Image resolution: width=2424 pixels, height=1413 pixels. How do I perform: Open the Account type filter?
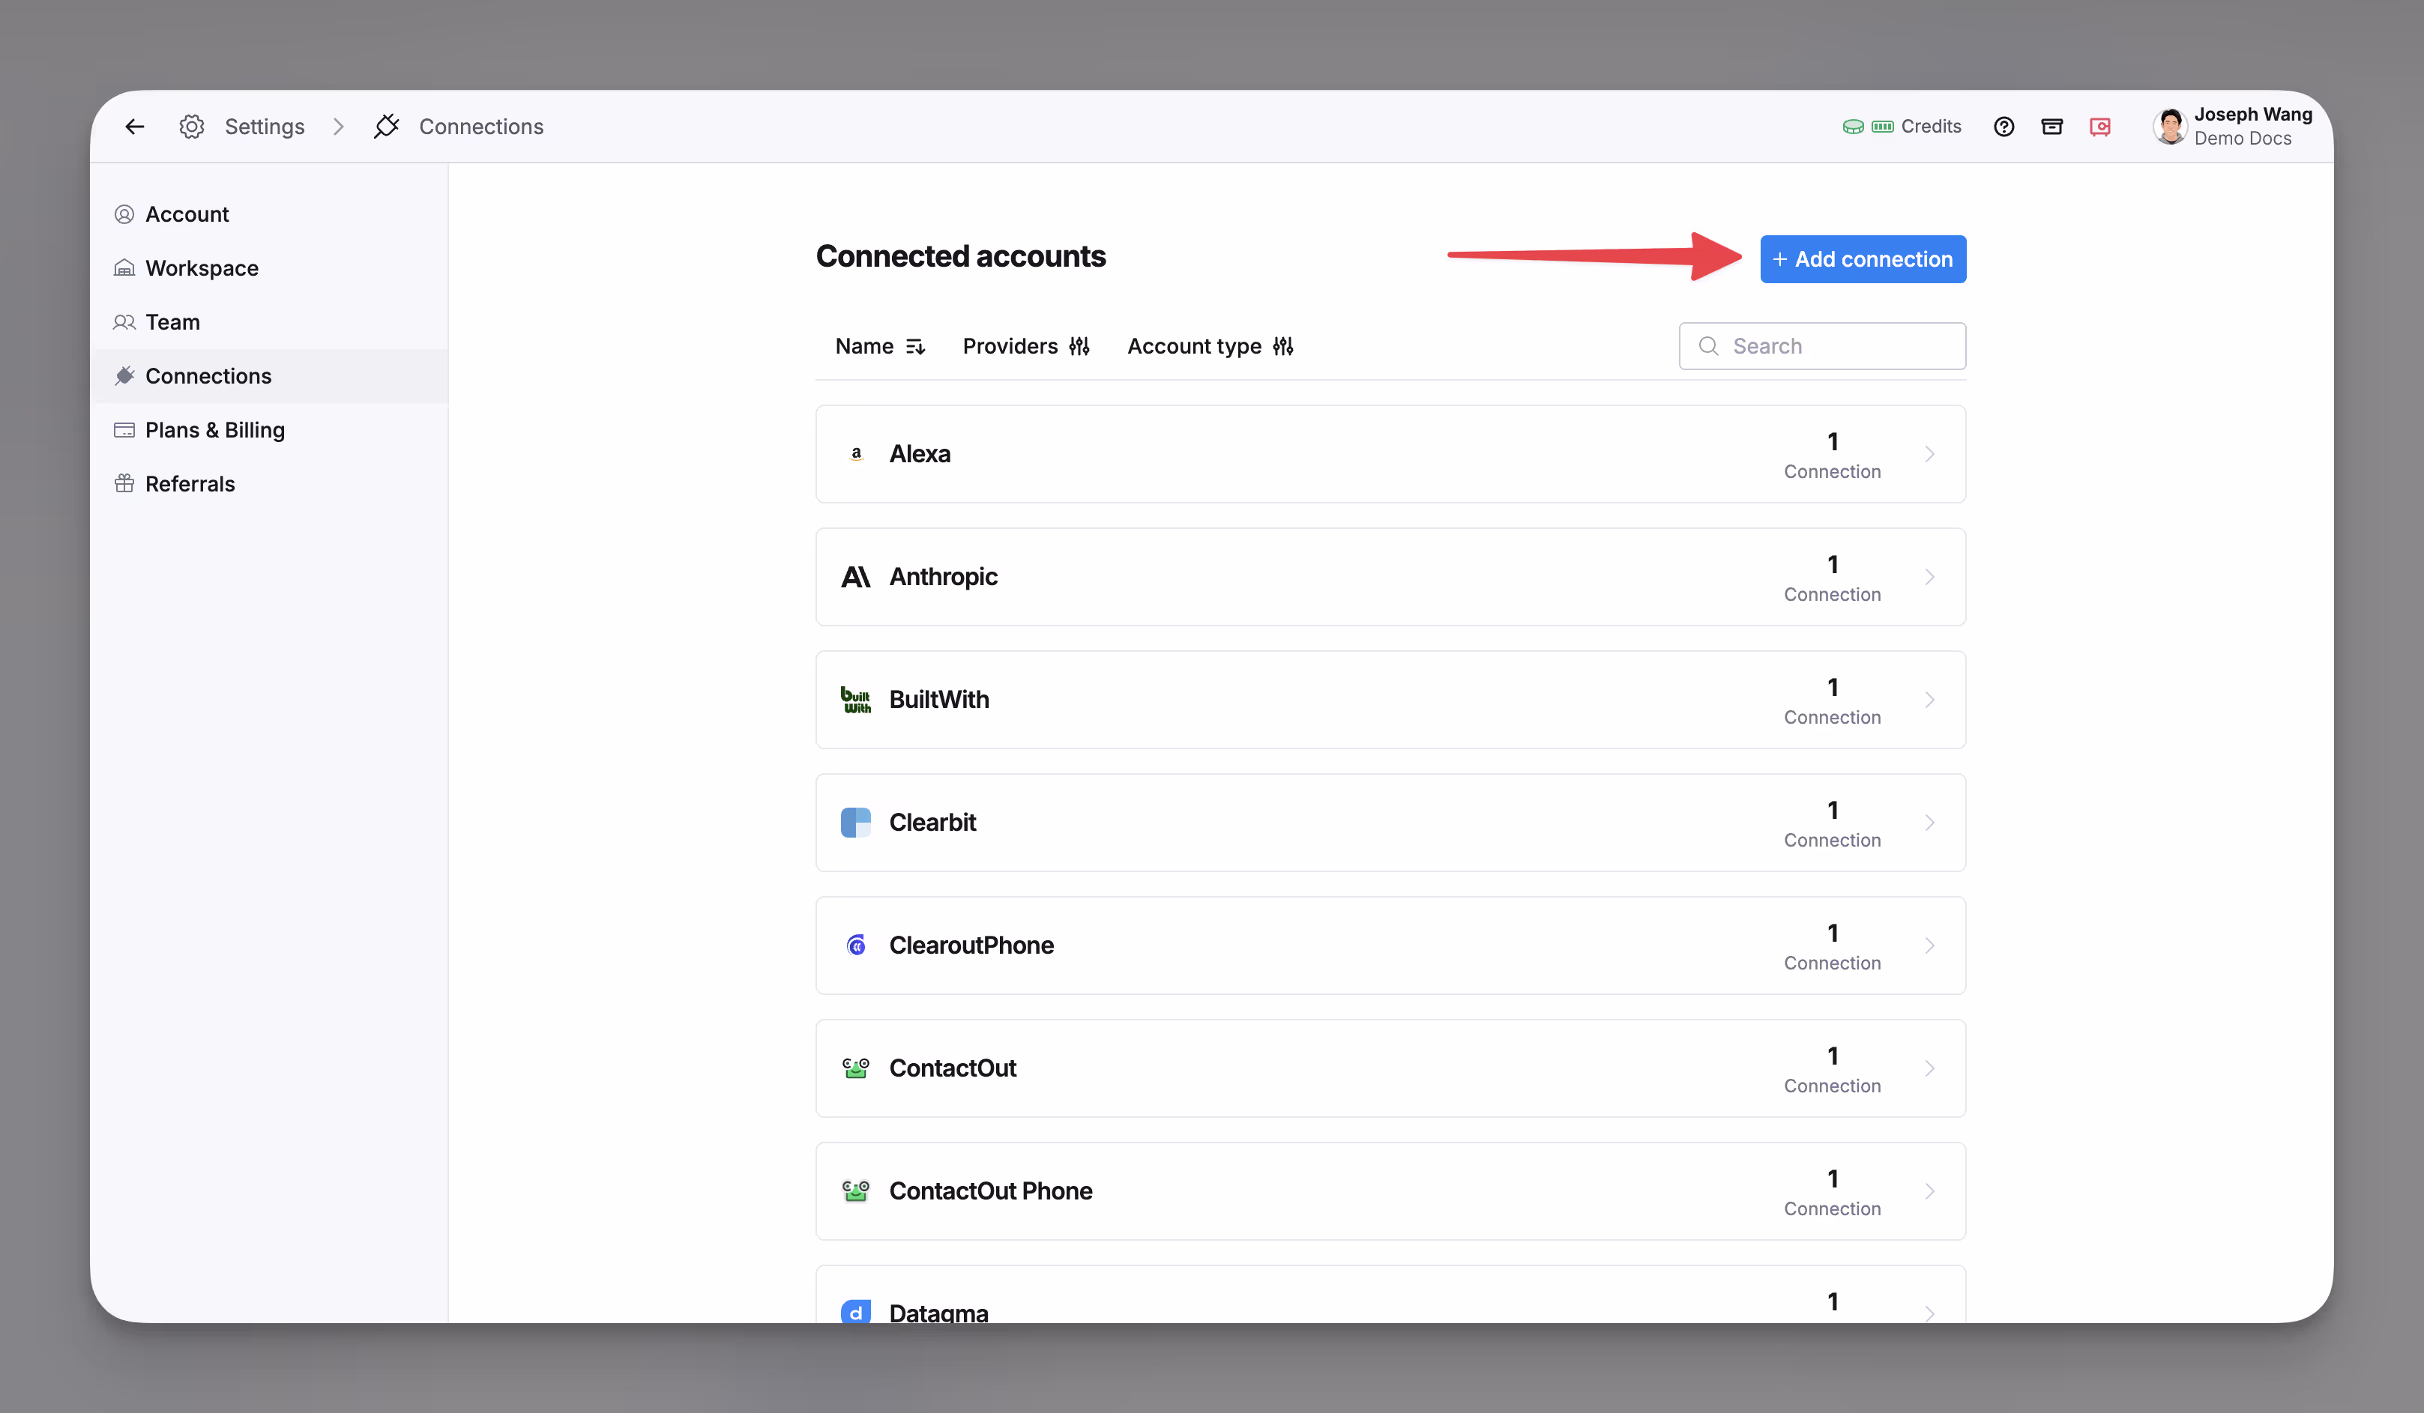tap(1210, 346)
